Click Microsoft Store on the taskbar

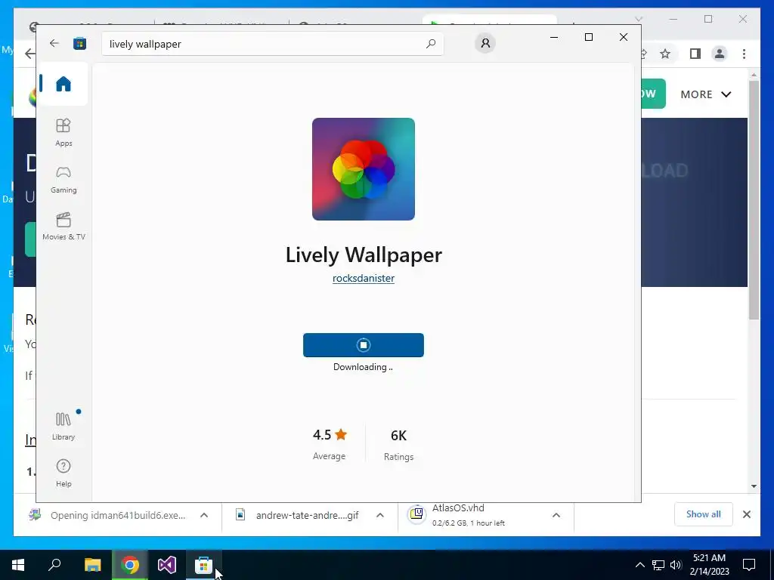(203, 565)
